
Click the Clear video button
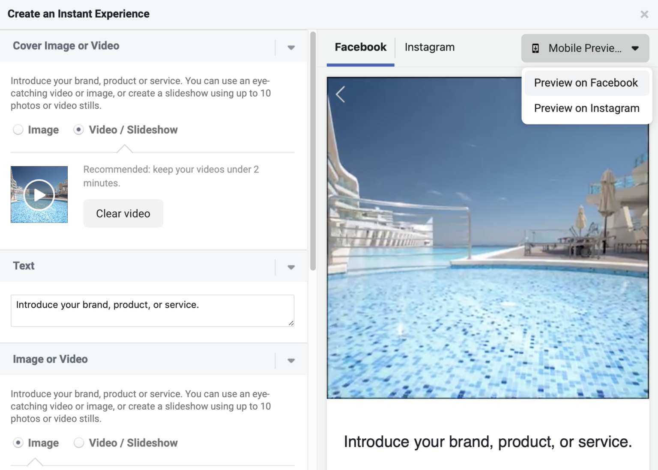[123, 213]
